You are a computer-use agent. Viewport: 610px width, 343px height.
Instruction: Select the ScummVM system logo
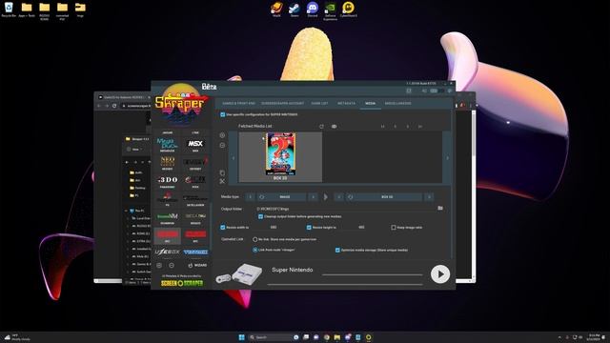click(x=168, y=216)
